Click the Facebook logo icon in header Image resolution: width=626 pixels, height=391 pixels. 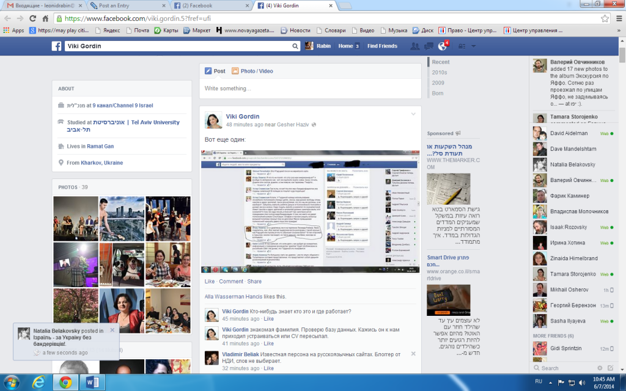[56, 46]
